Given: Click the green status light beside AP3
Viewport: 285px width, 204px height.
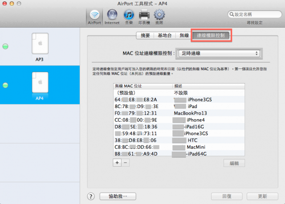Looking at the screenshot, I should 5,46.
